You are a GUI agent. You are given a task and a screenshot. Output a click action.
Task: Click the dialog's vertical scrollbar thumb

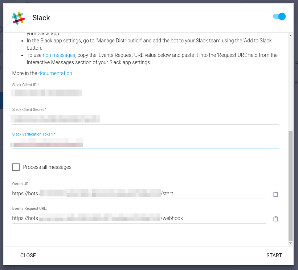[x=290, y=185]
